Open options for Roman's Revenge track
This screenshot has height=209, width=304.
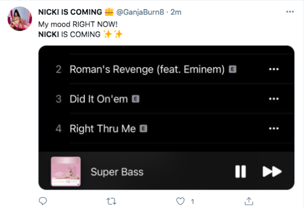pyautogui.click(x=274, y=69)
